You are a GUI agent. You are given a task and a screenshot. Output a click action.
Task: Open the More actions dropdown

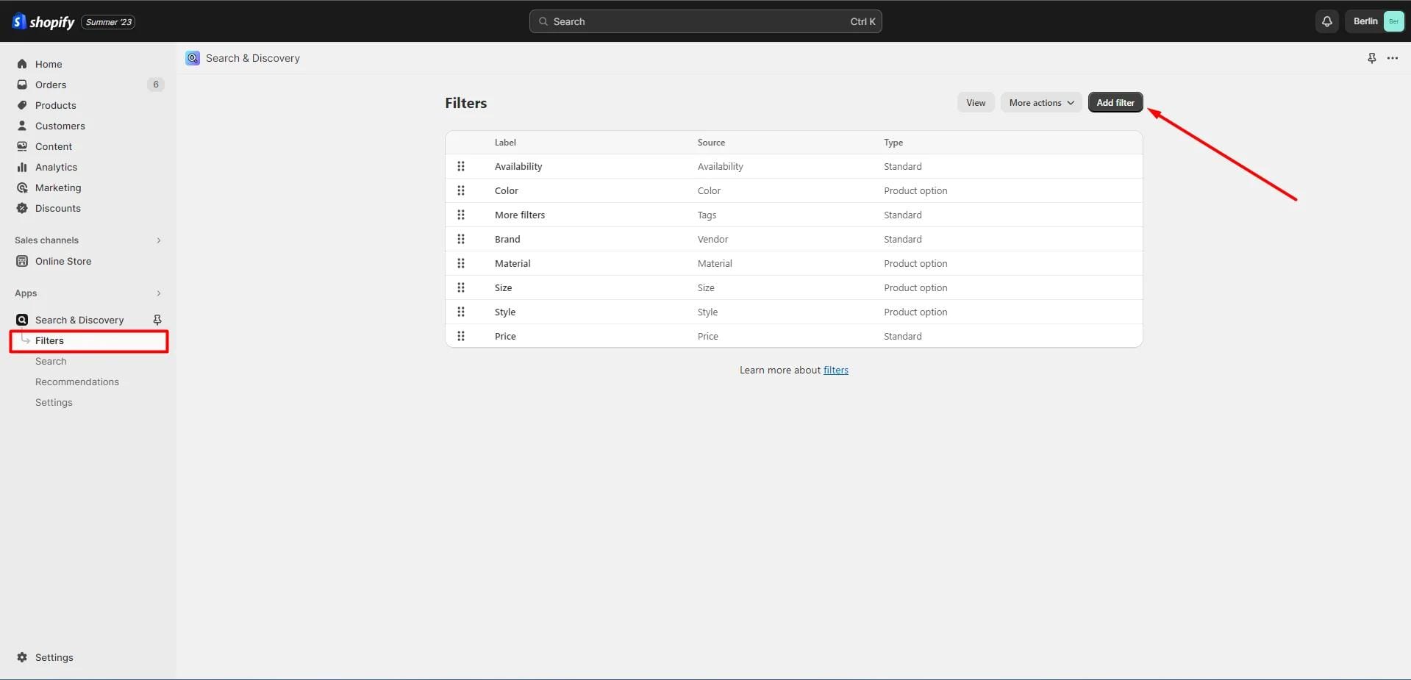click(1040, 103)
